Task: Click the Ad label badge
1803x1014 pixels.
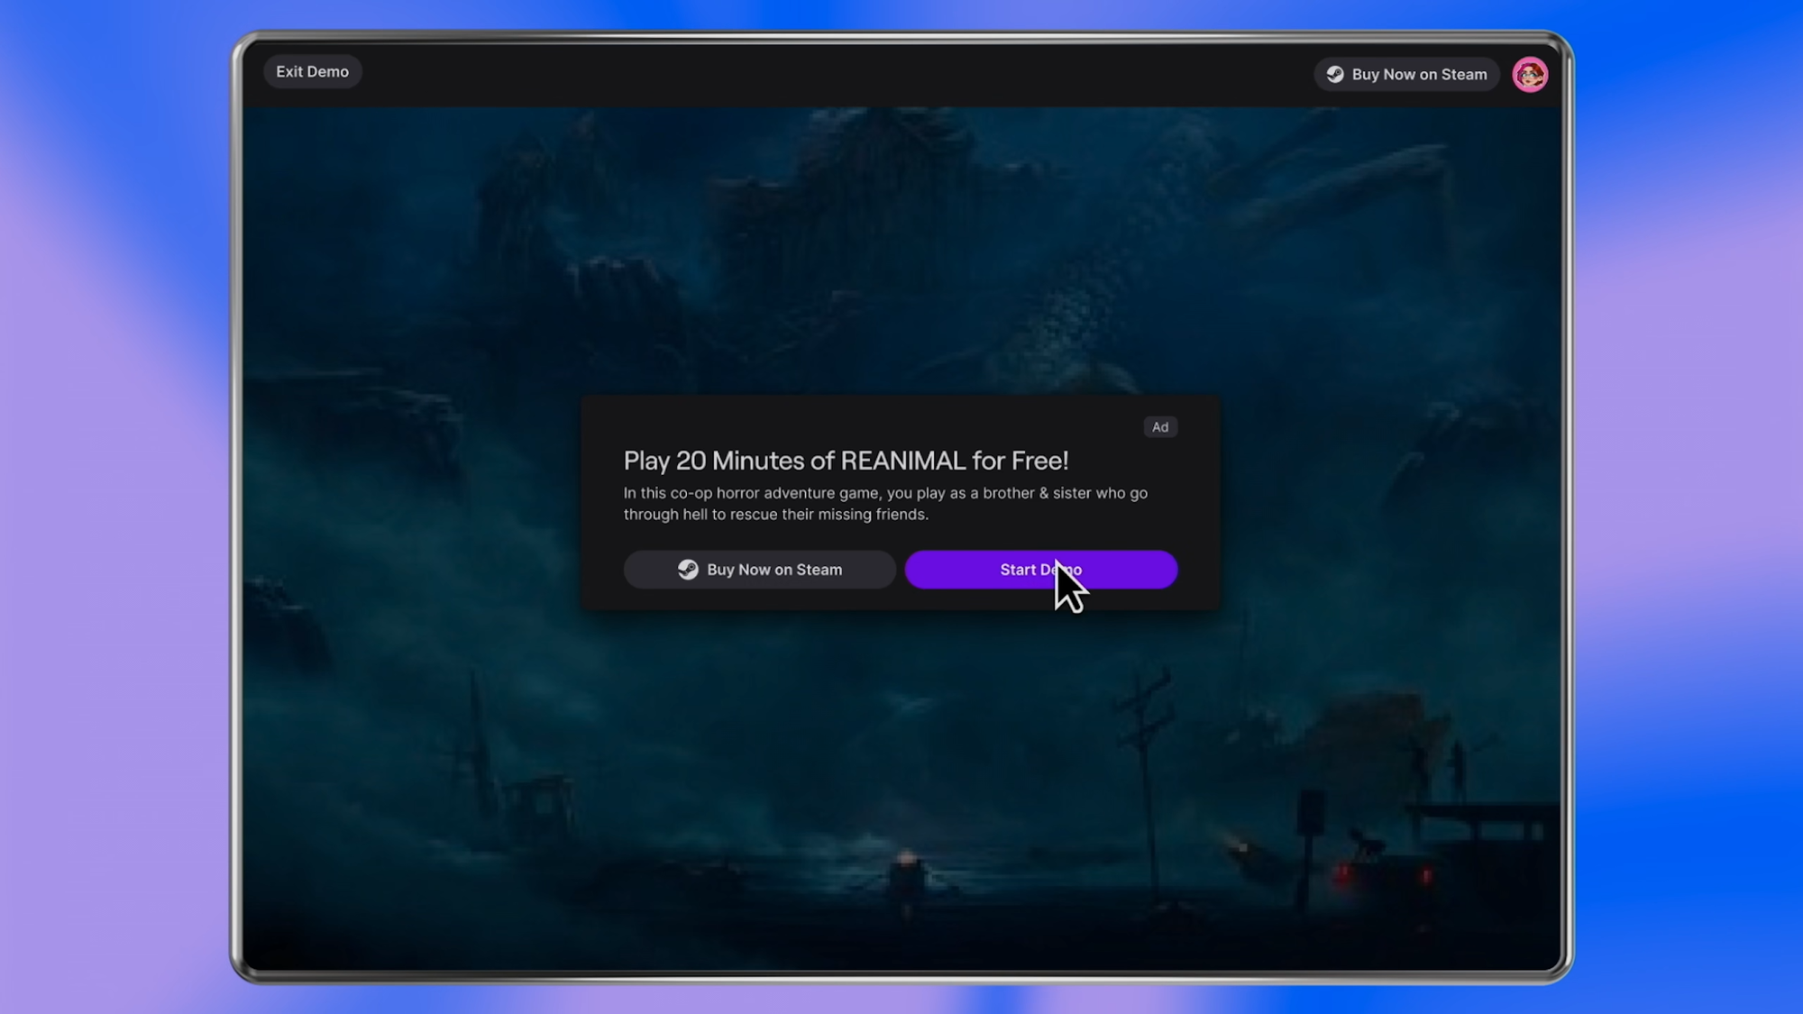Action: coord(1160,427)
